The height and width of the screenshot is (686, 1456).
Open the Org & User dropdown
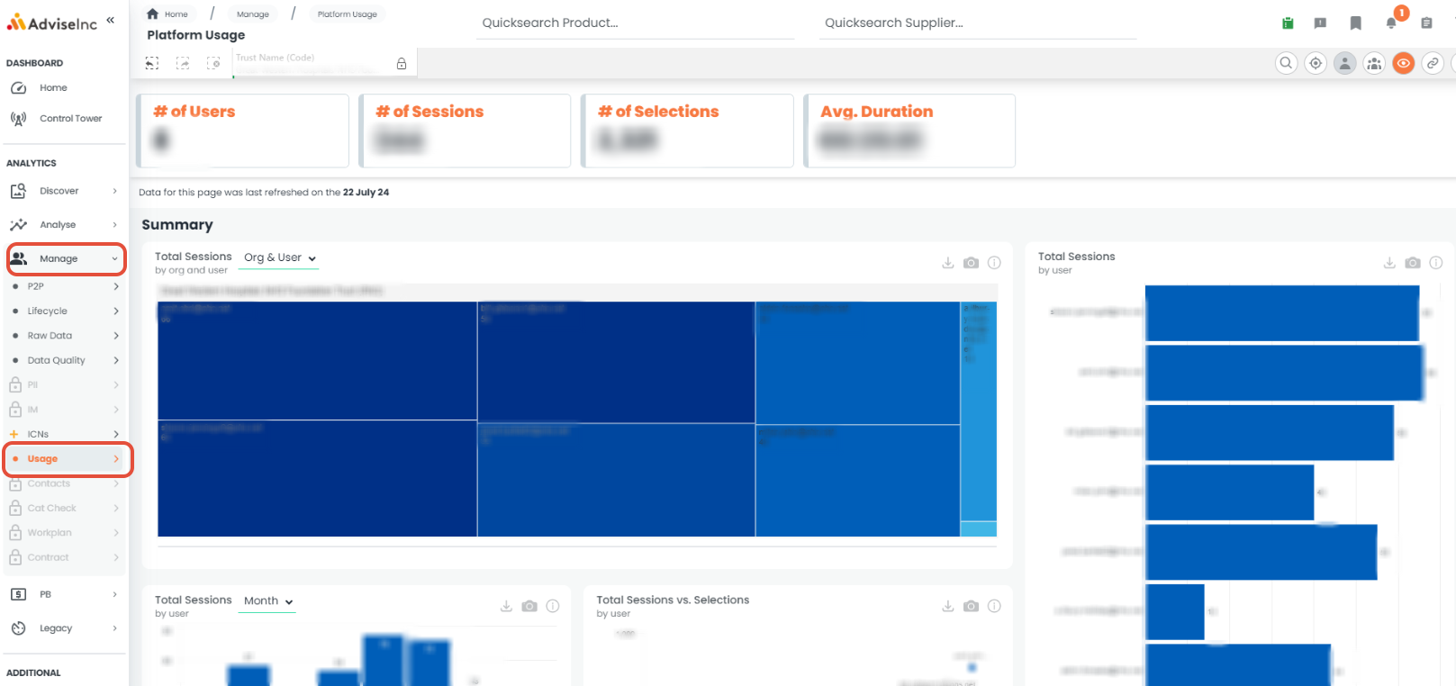click(280, 257)
